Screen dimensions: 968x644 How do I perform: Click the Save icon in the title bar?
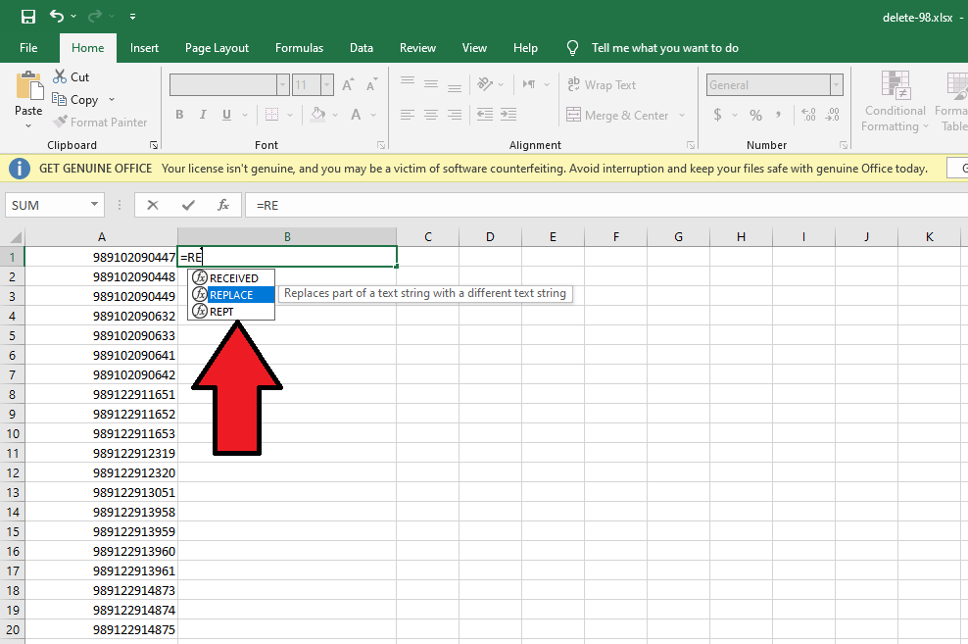27,17
